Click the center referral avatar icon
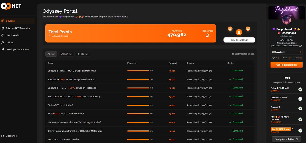Image resolution: width=306 pixels, height=143 pixels. (x=239, y=32)
